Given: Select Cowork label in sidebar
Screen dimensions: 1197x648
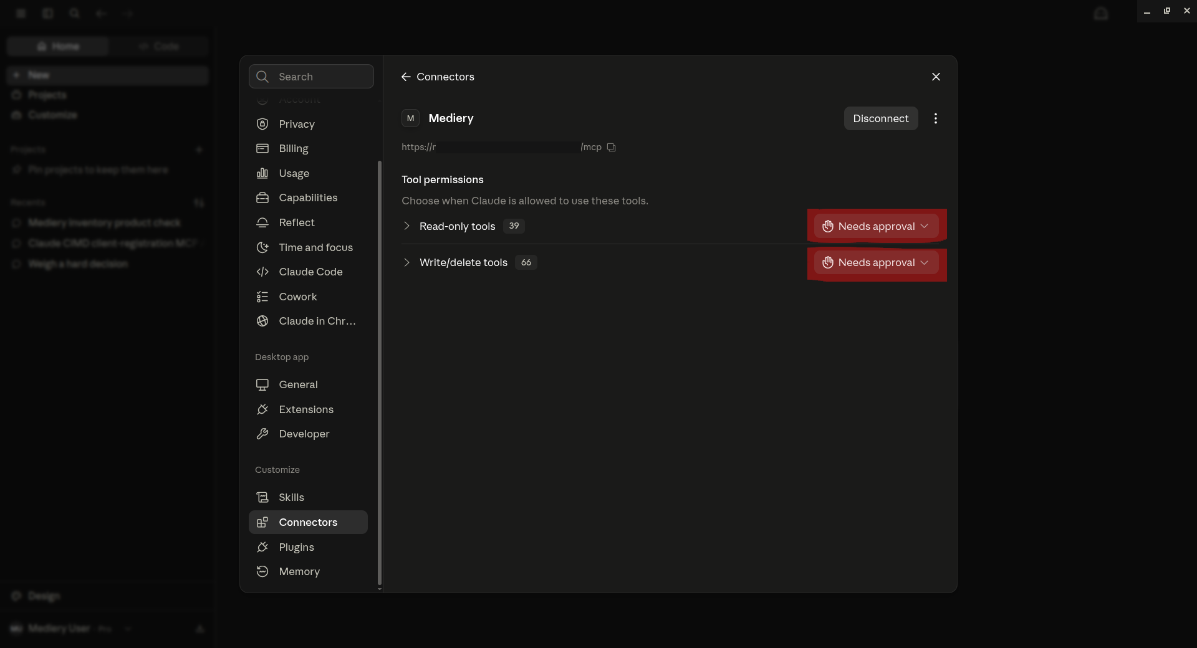Looking at the screenshot, I should 298,297.
